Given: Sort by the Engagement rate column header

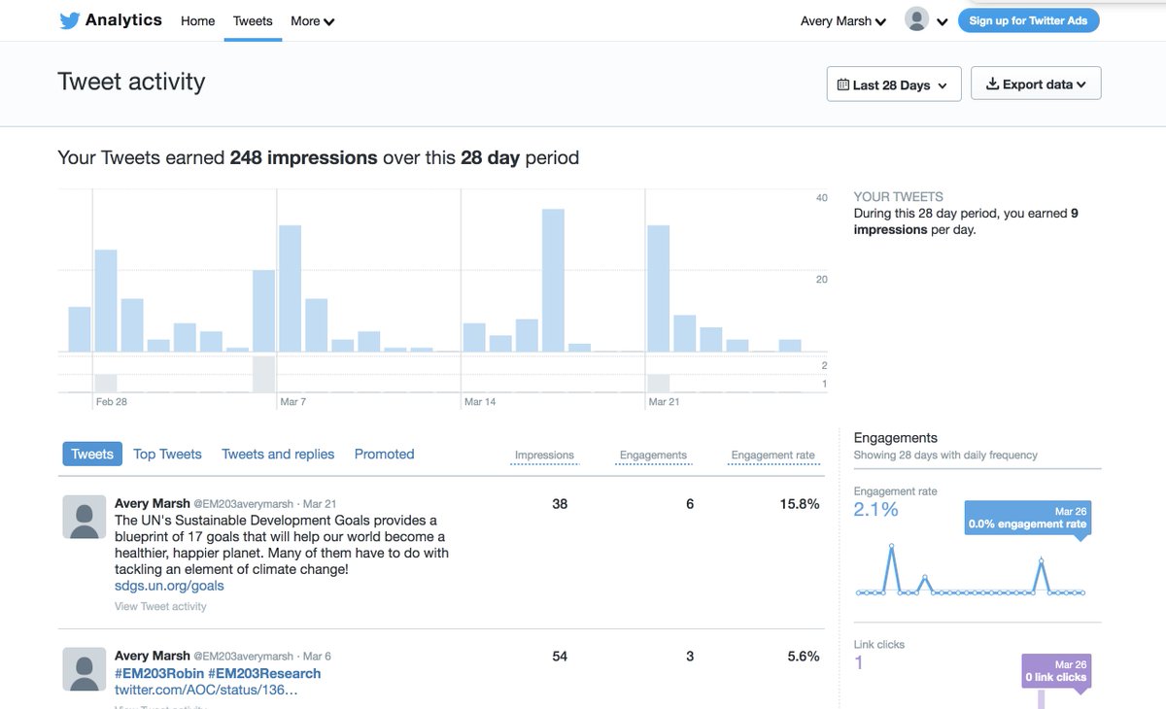Looking at the screenshot, I should pos(773,455).
